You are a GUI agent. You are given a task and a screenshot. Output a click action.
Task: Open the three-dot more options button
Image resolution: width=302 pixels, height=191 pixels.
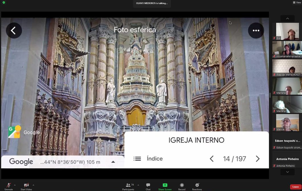(x=256, y=31)
